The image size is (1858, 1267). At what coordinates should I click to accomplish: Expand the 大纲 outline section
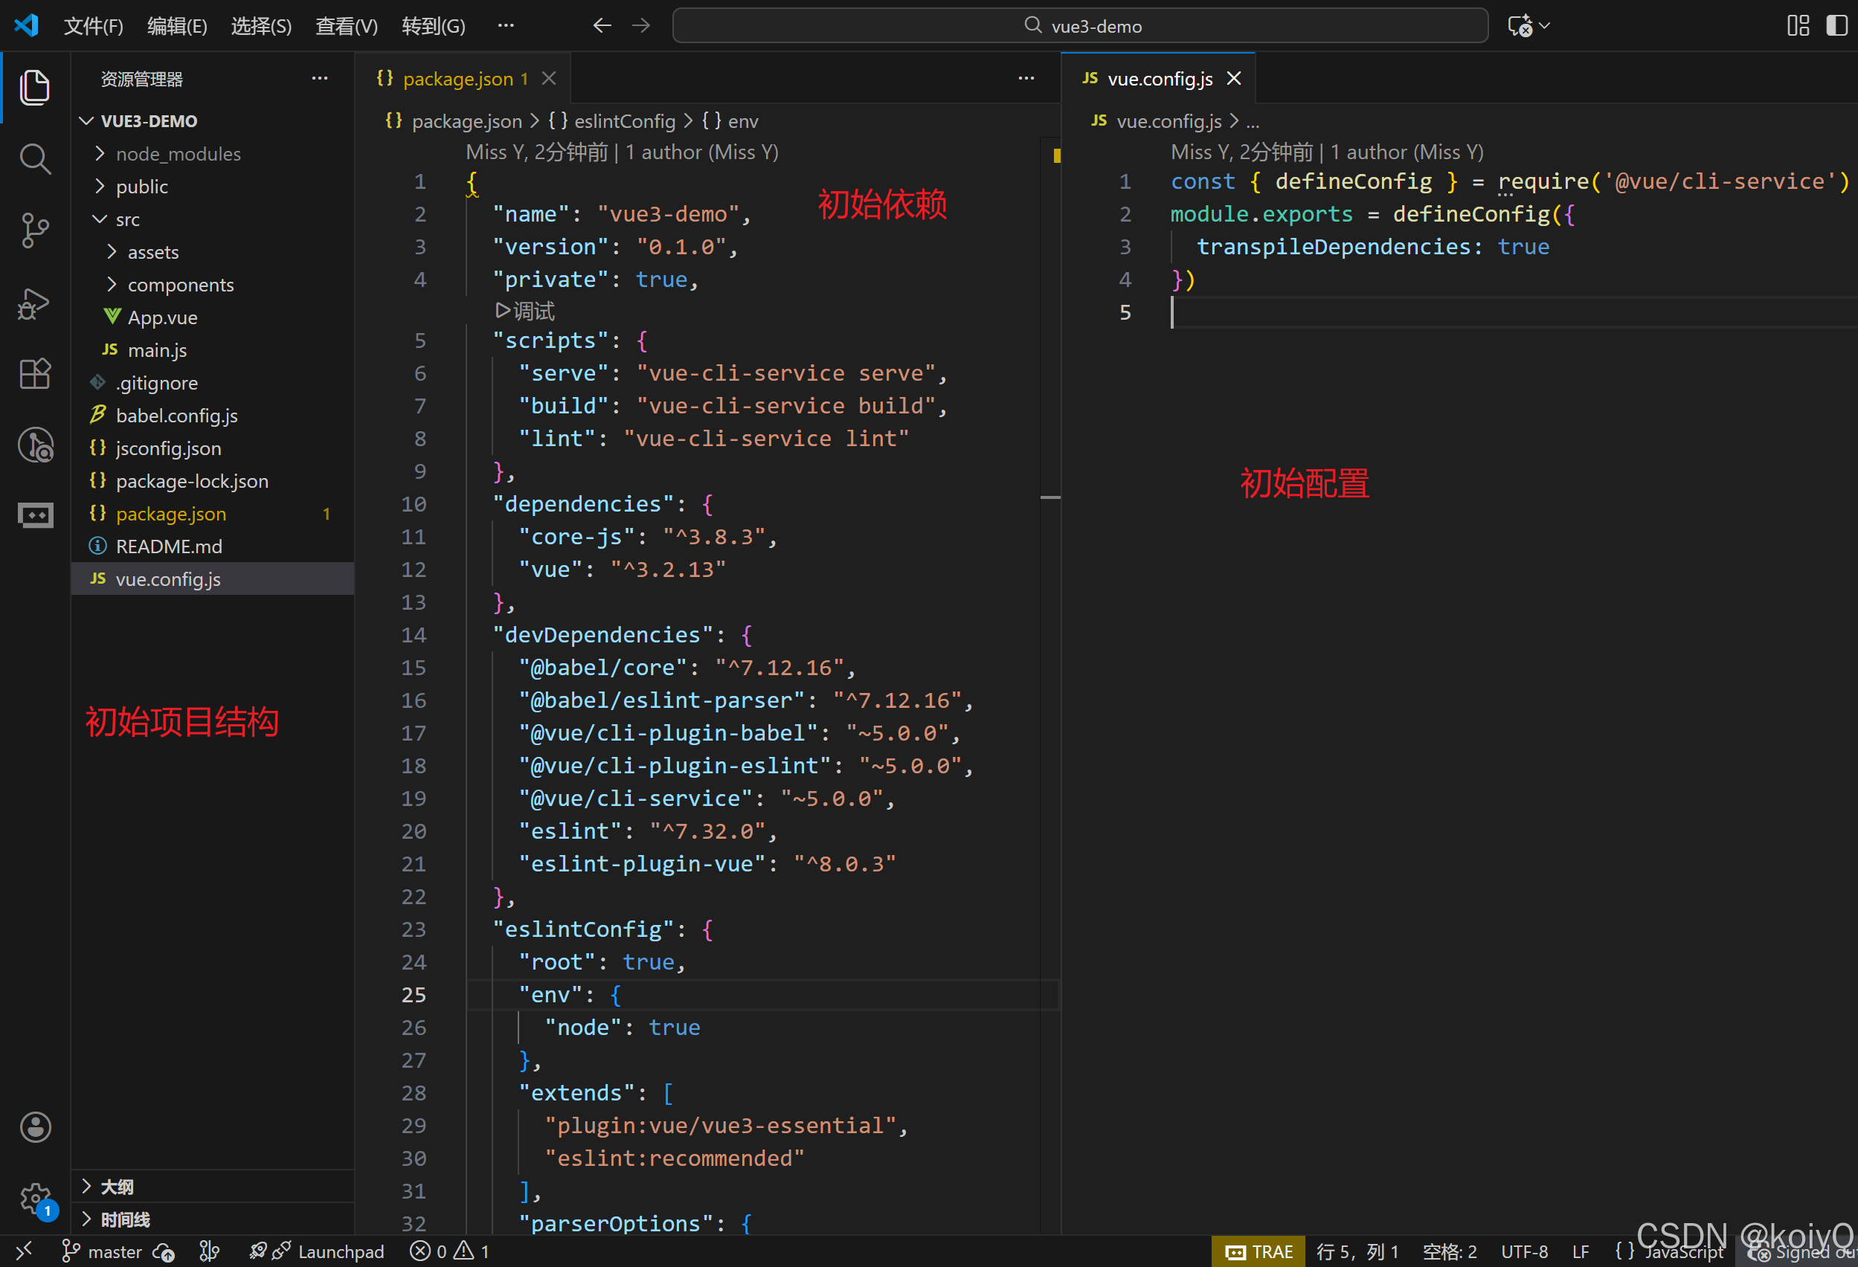click(x=117, y=1186)
